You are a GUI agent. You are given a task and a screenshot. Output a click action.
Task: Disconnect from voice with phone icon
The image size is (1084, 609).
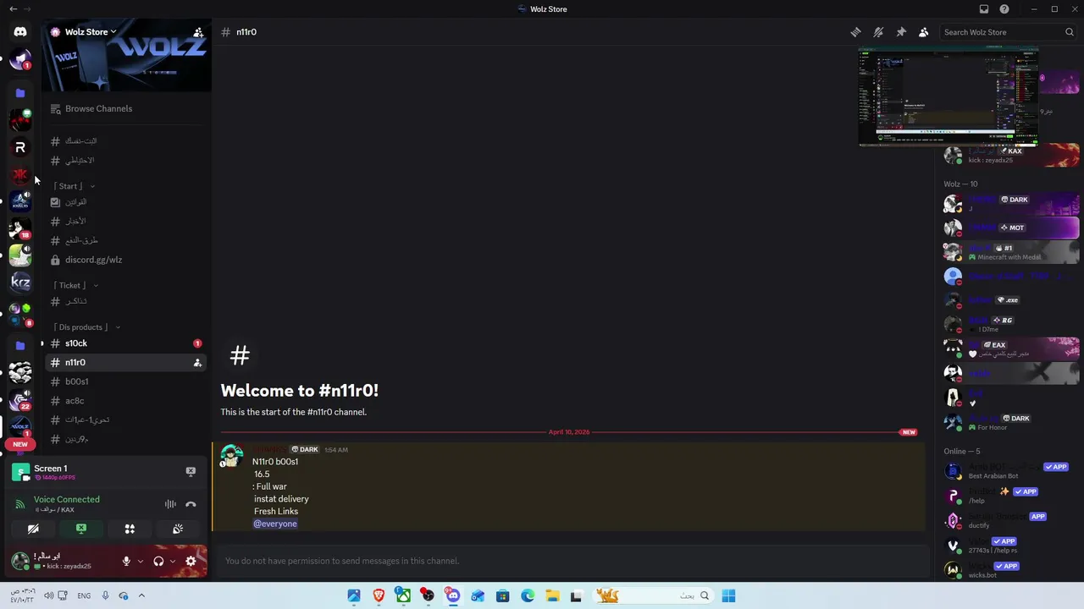coord(191,504)
